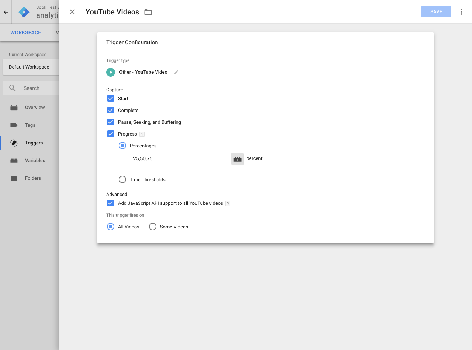Click the Overview briefcase icon

click(14, 108)
